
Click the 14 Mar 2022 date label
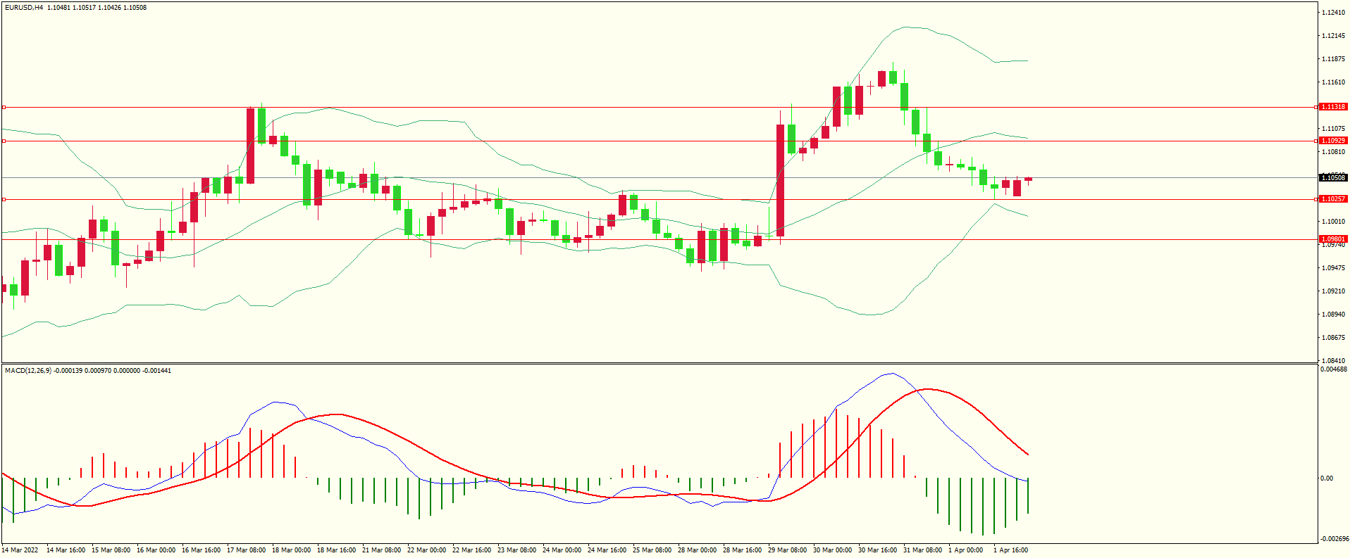20,550
